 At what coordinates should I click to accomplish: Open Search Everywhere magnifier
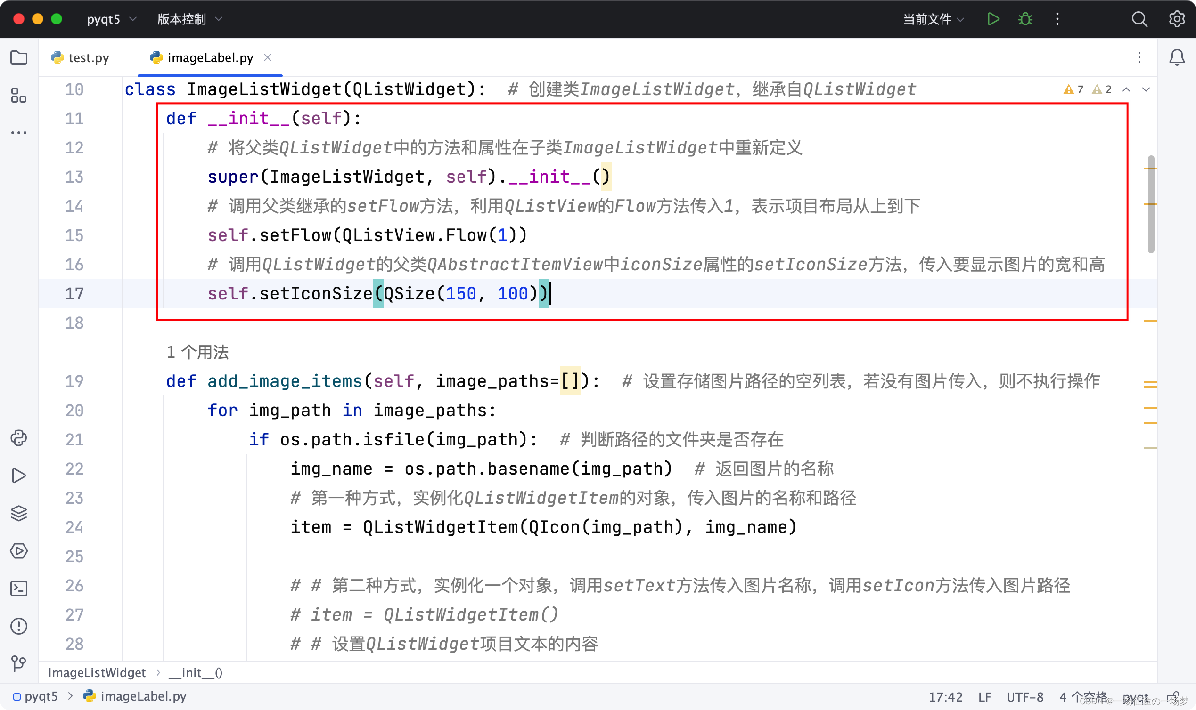[1139, 19]
